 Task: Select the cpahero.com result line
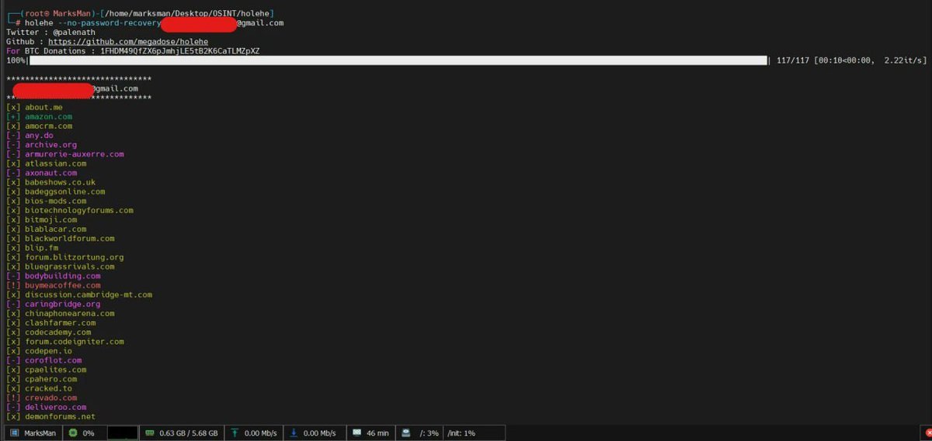[x=41, y=379]
